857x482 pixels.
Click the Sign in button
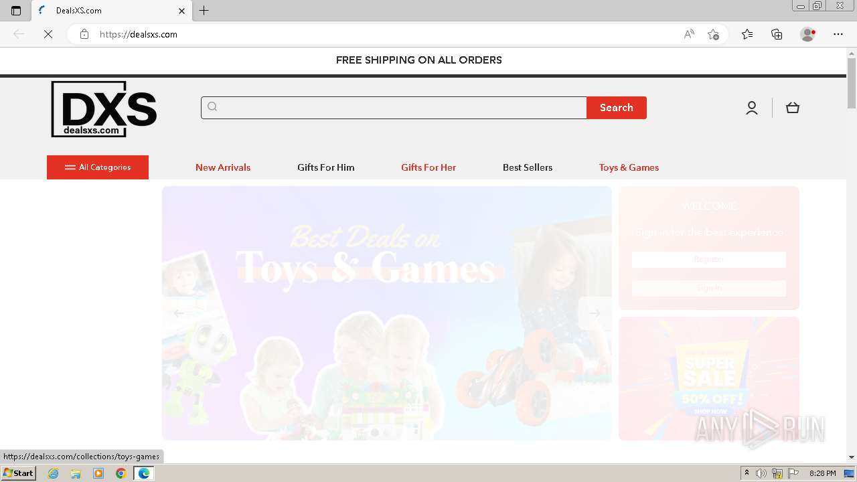(709, 288)
